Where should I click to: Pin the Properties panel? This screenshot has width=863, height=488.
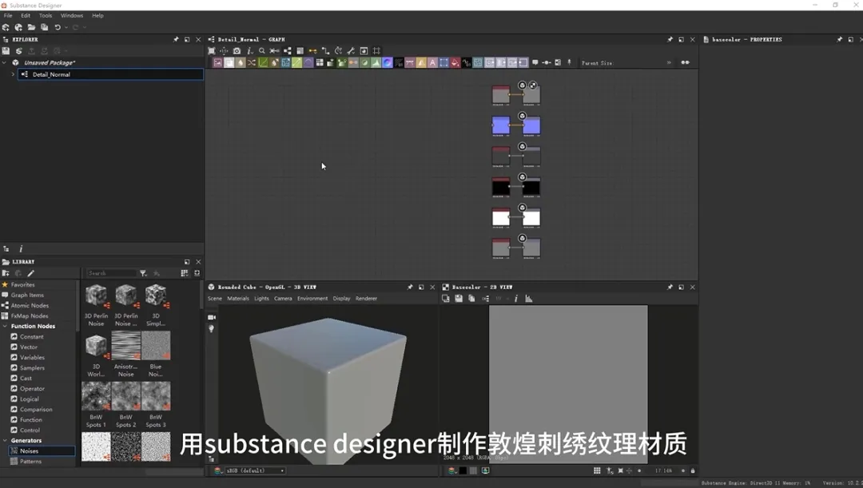click(x=839, y=40)
